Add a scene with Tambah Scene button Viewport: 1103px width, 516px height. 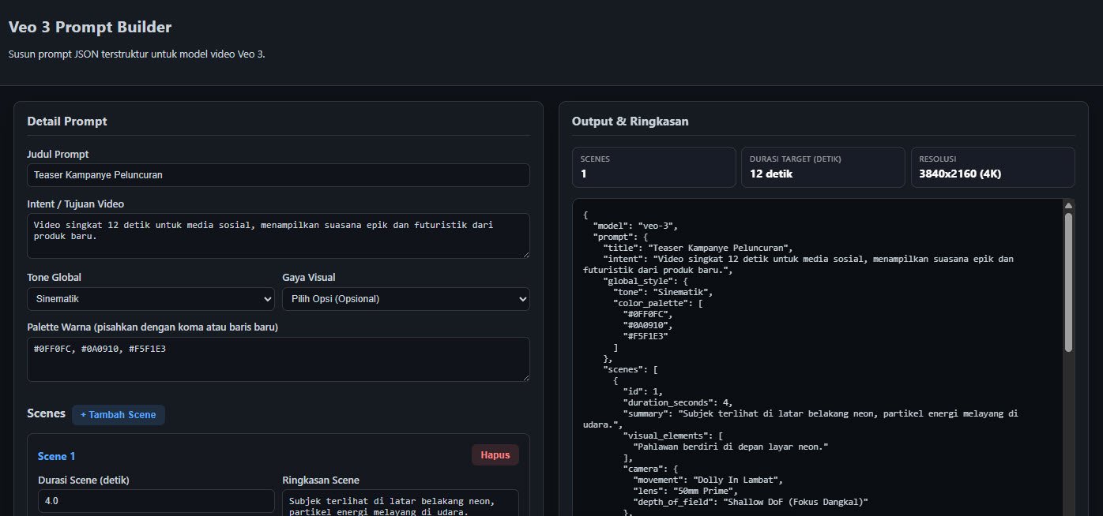coord(119,415)
